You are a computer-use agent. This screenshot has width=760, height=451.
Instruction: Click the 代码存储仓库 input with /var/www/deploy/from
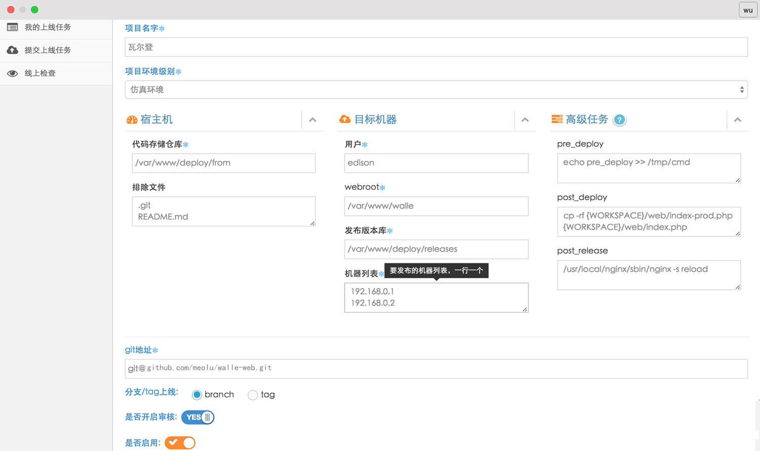pos(223,163)
